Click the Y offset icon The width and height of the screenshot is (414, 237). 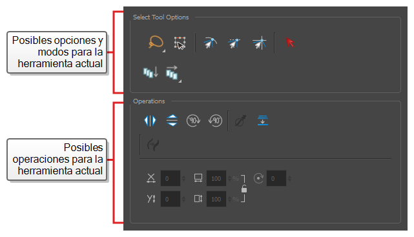coord(151,199)
